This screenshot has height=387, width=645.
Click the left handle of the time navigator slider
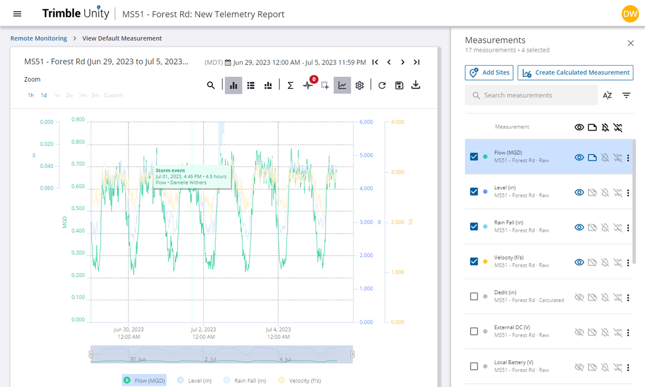91,354
